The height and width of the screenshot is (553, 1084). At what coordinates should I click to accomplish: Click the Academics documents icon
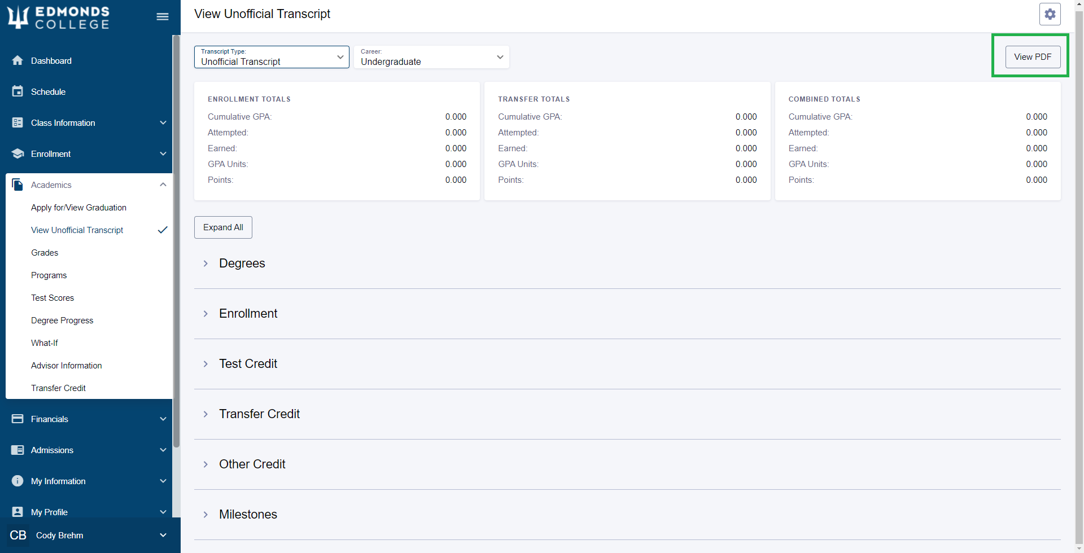pyautogui.click(x=18, y=185)
